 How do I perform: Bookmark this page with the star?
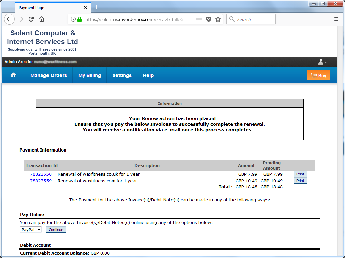click(x=218, y=19)
